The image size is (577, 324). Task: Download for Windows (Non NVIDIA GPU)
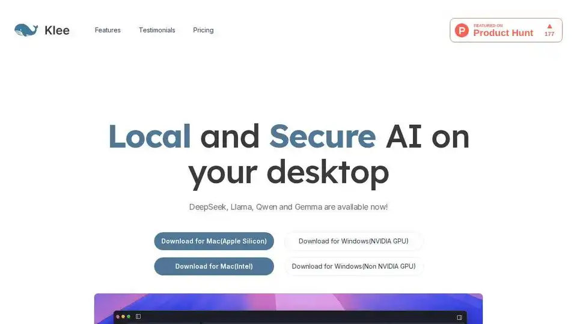click(353, 266)
